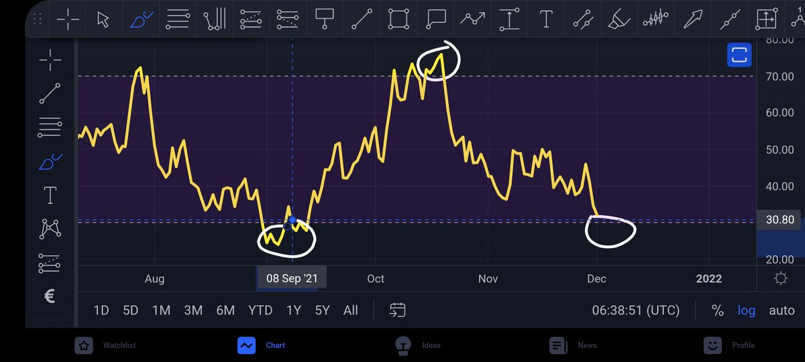Tap the 70.00 price axis label
The image size is (805, 362).
(780, 76)
